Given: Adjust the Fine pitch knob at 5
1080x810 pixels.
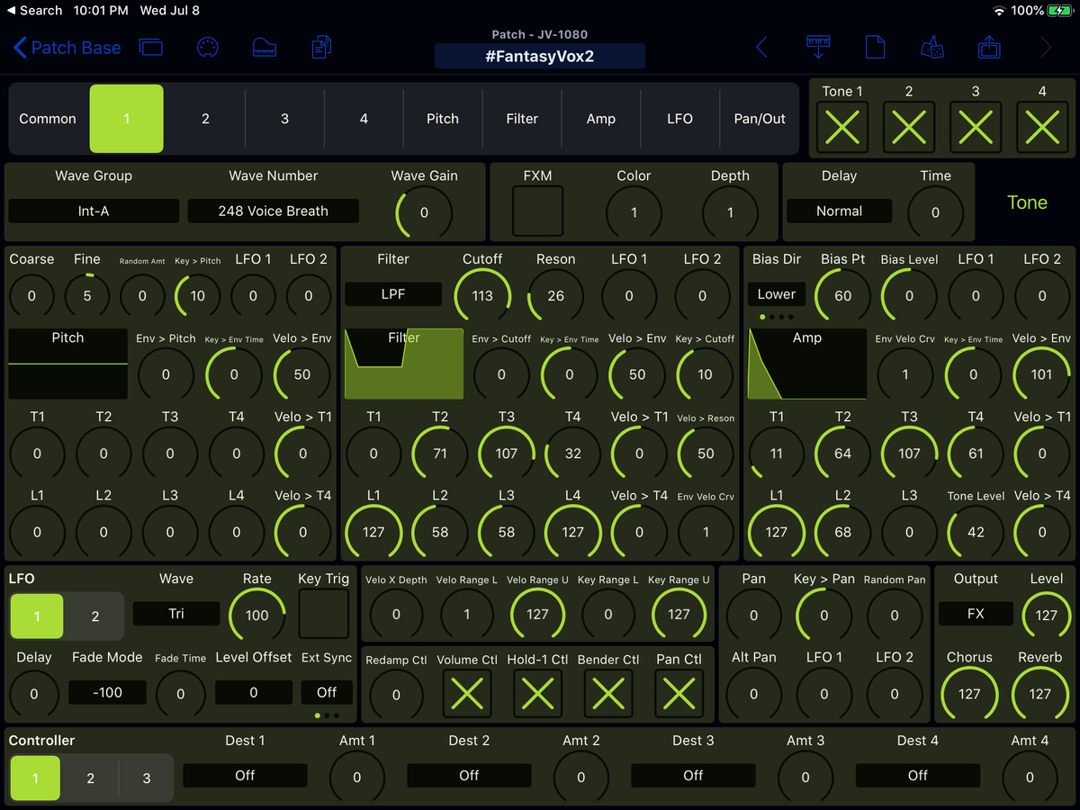Looking at the screenshot, I should click(x=87, y=296).
